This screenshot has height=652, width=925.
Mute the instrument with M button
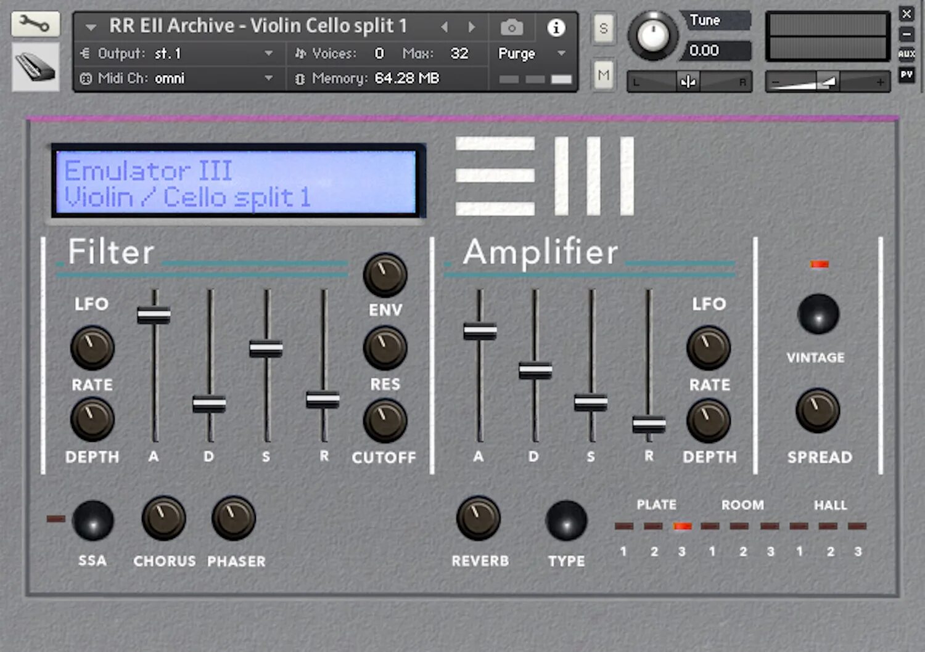(603, 75)
